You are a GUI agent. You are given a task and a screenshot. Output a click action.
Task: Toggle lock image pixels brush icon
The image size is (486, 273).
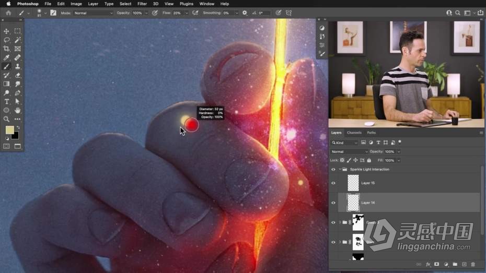pyautogui.click(x=349, y=160)
